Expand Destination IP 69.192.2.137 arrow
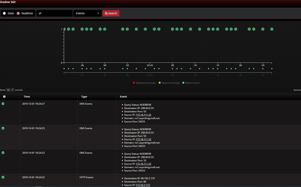Viewport: 301px width, 187px height. pos(122,178)
